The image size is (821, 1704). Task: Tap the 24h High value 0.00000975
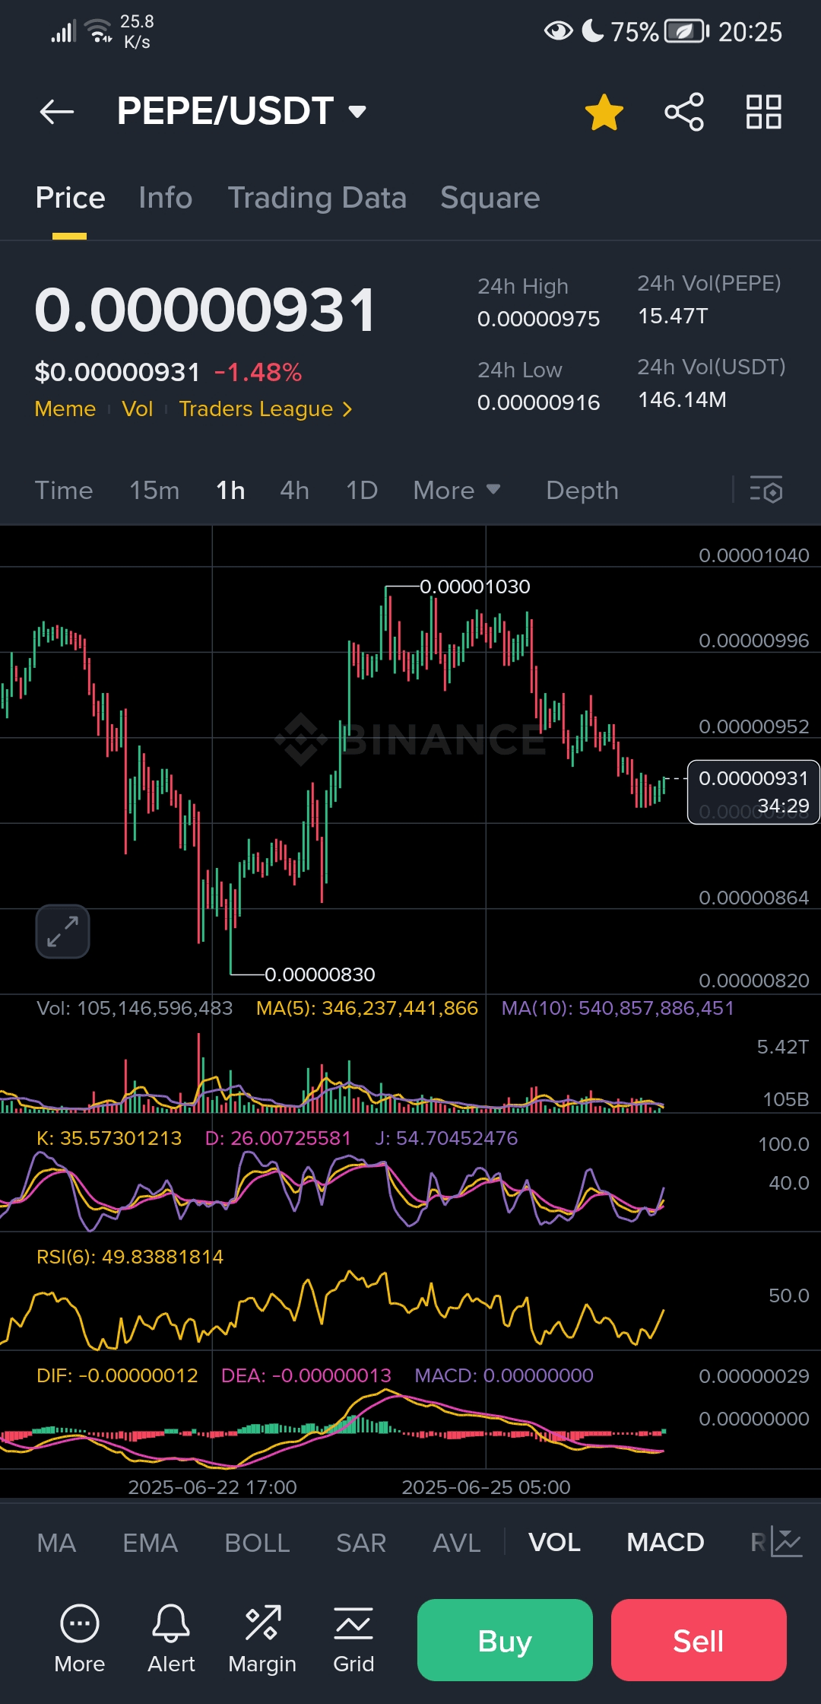click(538, 319)
